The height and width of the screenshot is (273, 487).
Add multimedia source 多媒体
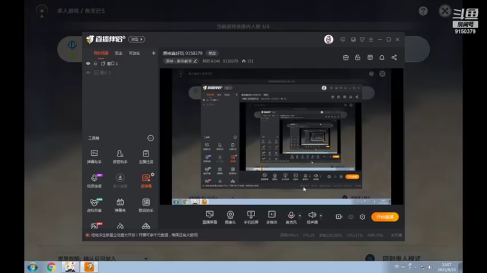coord(272,217)
